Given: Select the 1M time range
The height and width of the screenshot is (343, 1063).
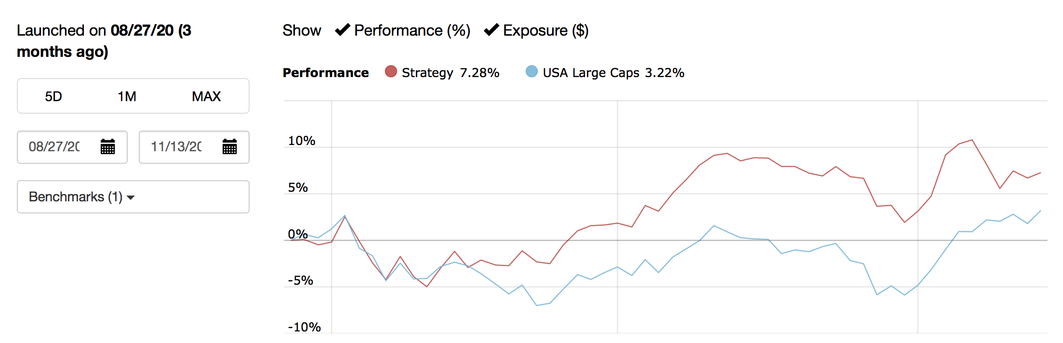Looking at the screenshot, I should [127, 96].
